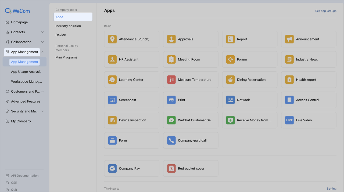344x192 pixels.
Task: Click the Print printer icon
Action: coord(171,100)
